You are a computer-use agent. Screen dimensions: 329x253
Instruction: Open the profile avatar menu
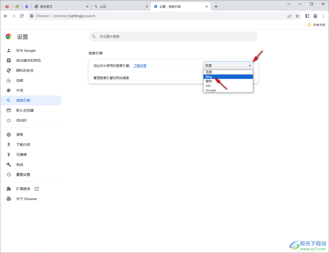[x=315, y=16]
